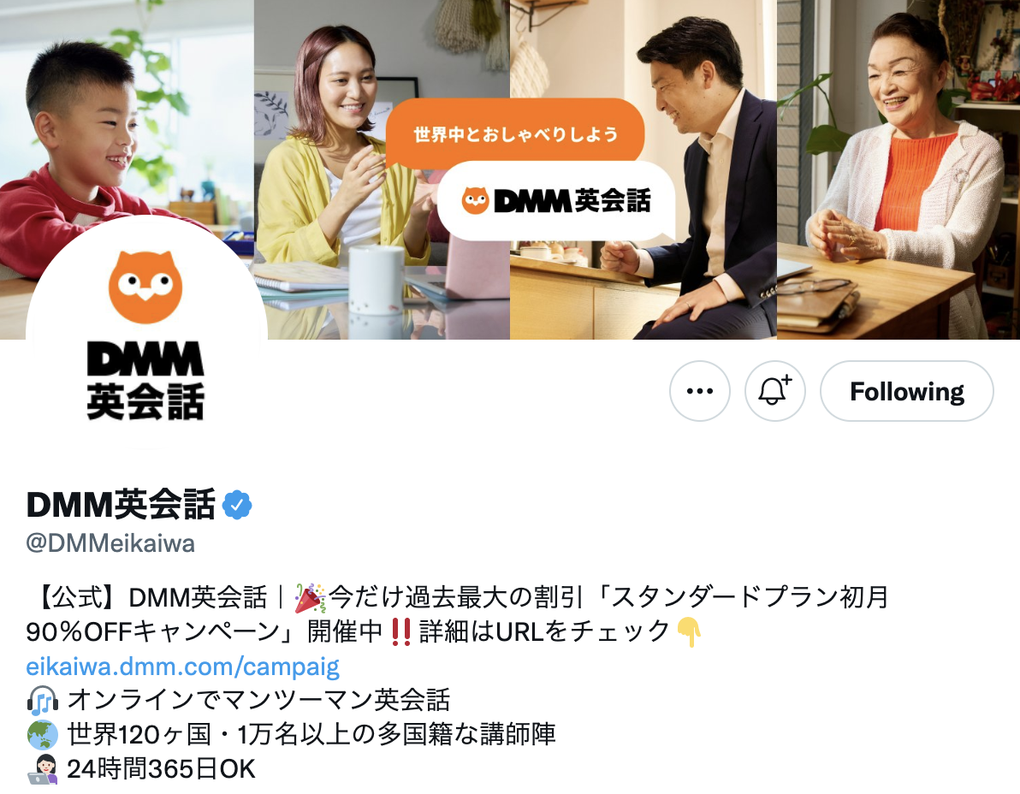This screenshot has width=1020, height=794.
Task: Open the eikaiwa.dmm.com/campaig link
Action: point(183,667)
